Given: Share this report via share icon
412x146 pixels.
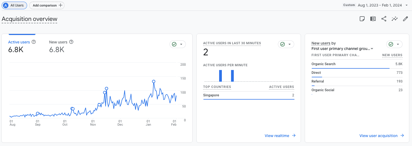Looking at the screenshot, I should click(x=384, y=19).
